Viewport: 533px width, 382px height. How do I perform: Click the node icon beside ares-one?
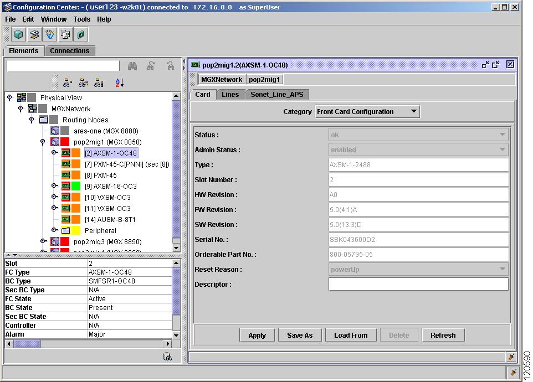tap(55, 131)
